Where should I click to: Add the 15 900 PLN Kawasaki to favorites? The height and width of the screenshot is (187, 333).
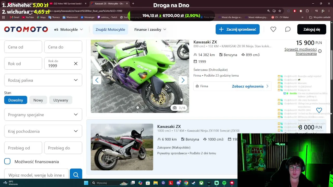click(319, 110)
